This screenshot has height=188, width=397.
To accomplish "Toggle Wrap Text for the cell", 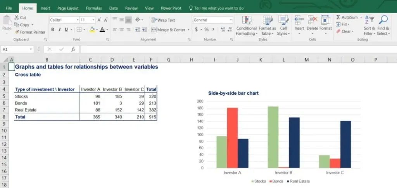I will pyautogui.click(x=163, y=20).
